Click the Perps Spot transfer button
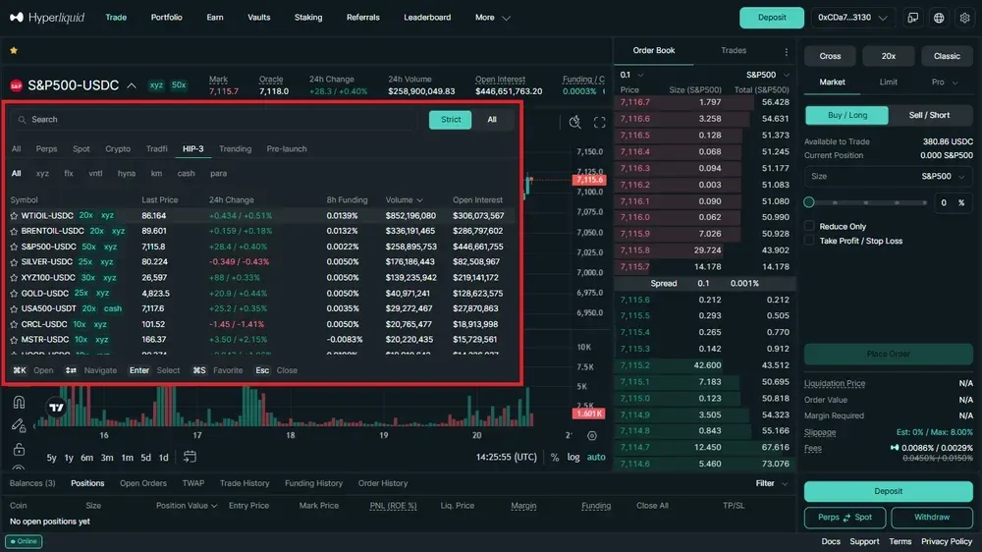This screenshot has height=552, width=982. [845, 518]
